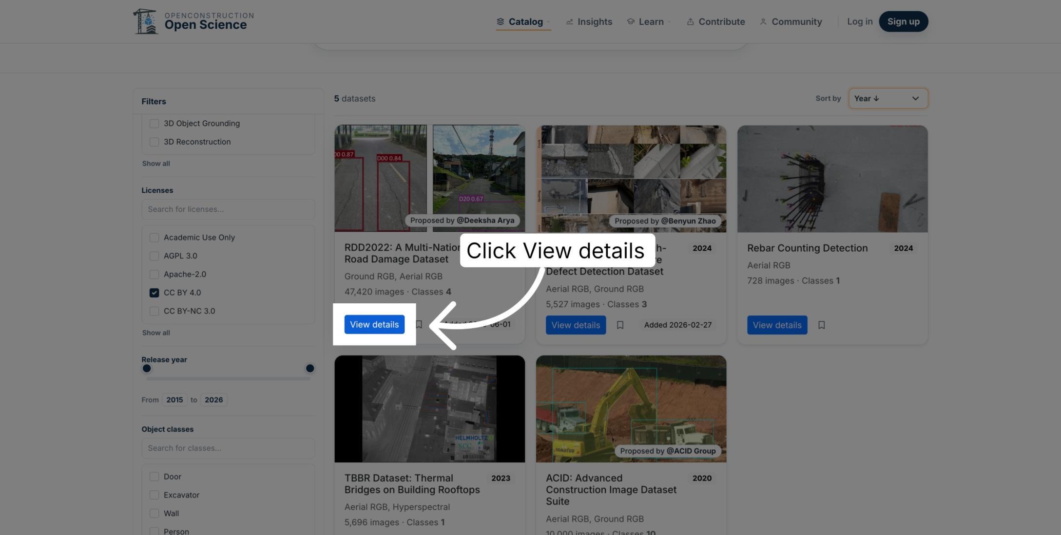Open the ACID excavator image thumbnail
This screenshot has width=1061, height=535.
tap(631, 409)
